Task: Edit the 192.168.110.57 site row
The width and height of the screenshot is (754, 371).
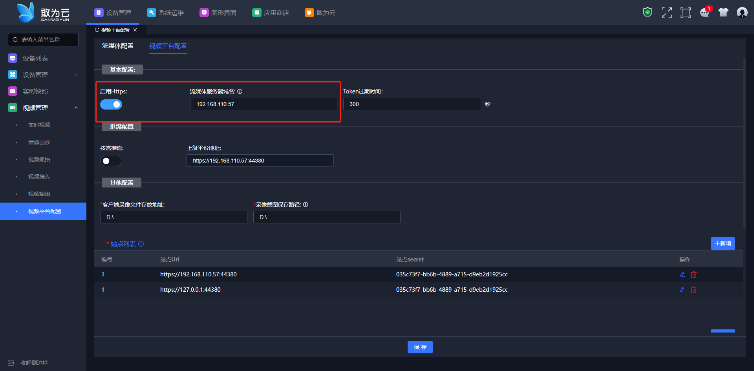Action: [682, 274]
